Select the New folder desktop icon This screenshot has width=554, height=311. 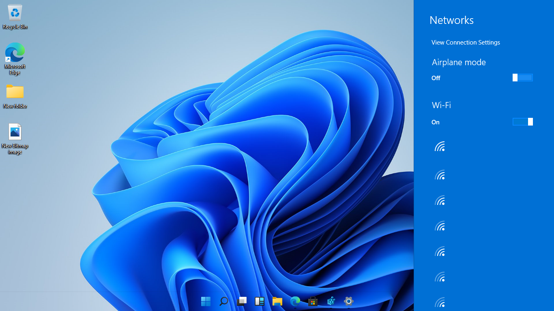[15, 96]
